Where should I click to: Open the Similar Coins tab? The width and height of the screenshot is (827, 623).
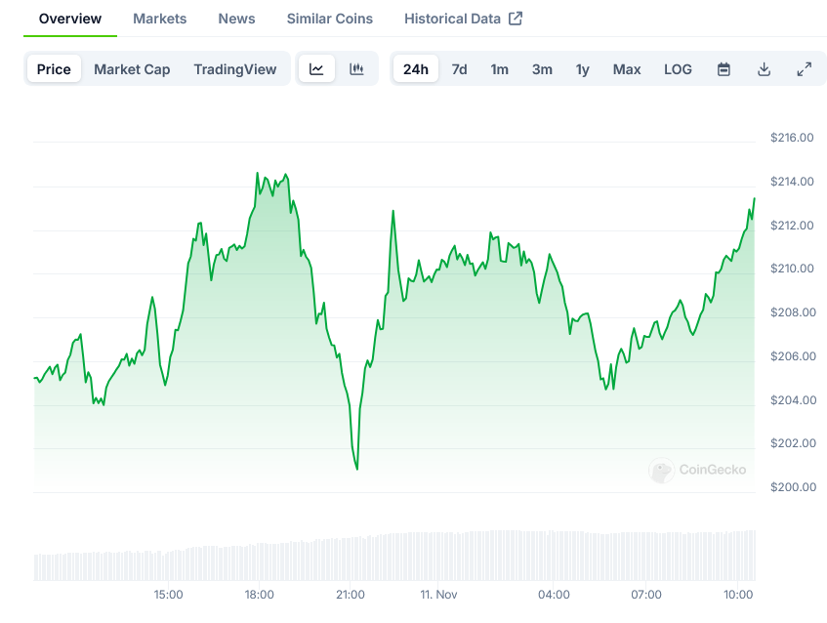coord(329,19)
